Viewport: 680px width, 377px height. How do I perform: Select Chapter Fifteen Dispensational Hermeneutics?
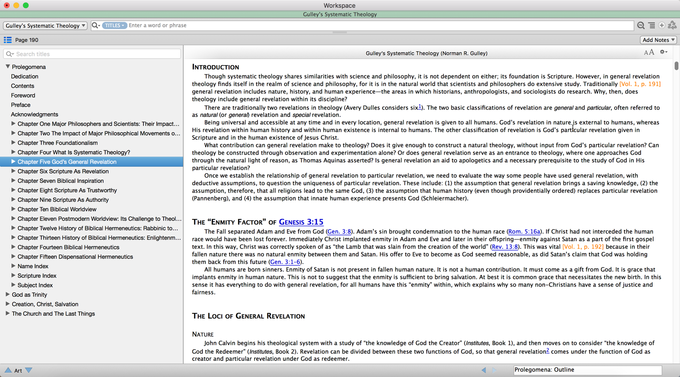coord(75,257)
